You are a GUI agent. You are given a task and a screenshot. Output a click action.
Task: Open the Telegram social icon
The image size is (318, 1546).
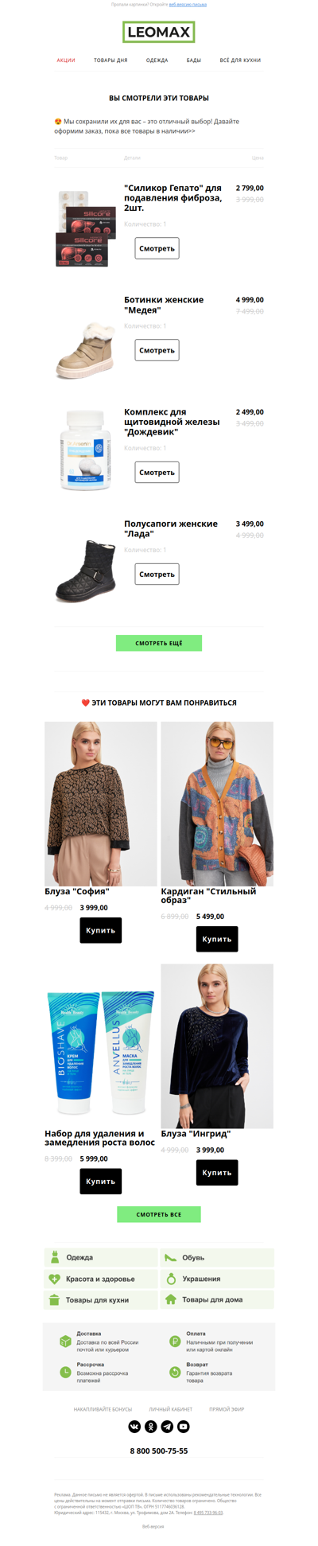(167, 1426)
